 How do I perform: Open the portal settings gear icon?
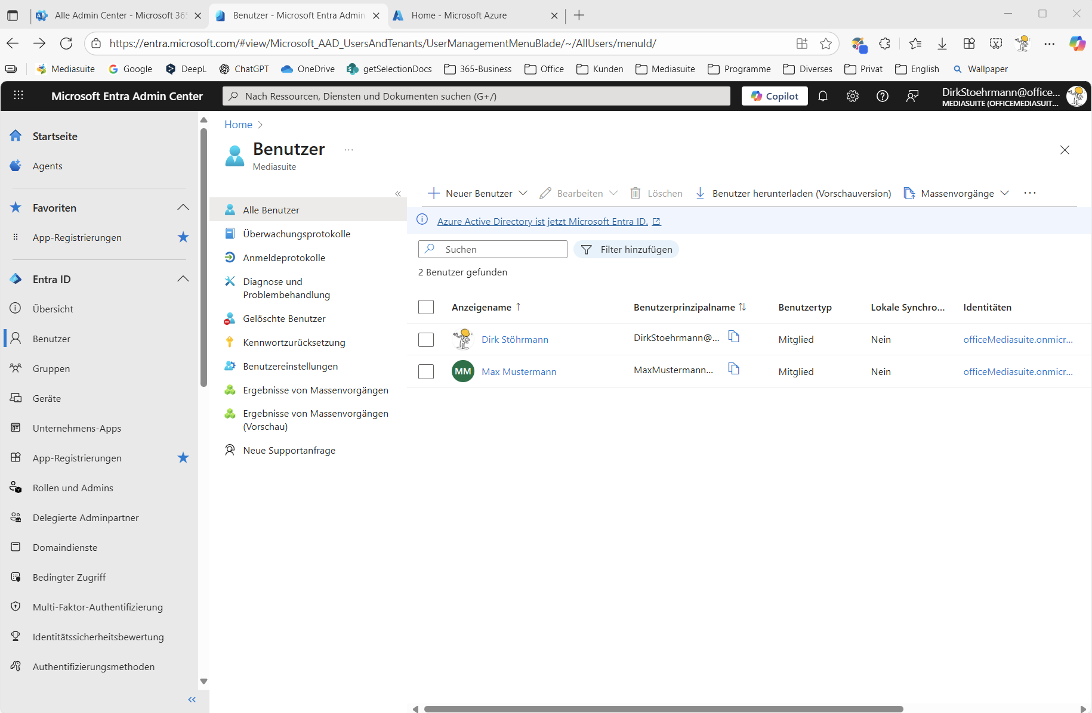pyautogui.click(x=853, y=96)
